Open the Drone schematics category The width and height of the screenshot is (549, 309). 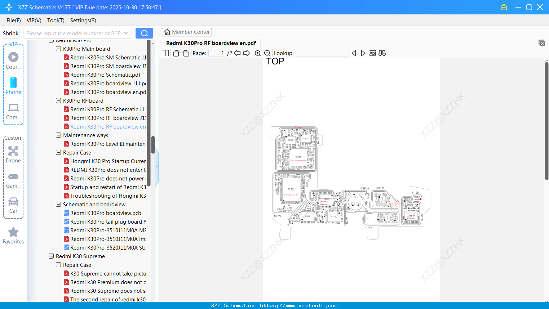tap(13, 154)
